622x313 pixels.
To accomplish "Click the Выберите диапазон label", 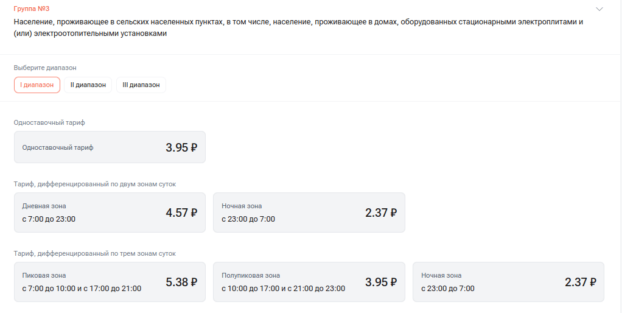I will (45, 68).
